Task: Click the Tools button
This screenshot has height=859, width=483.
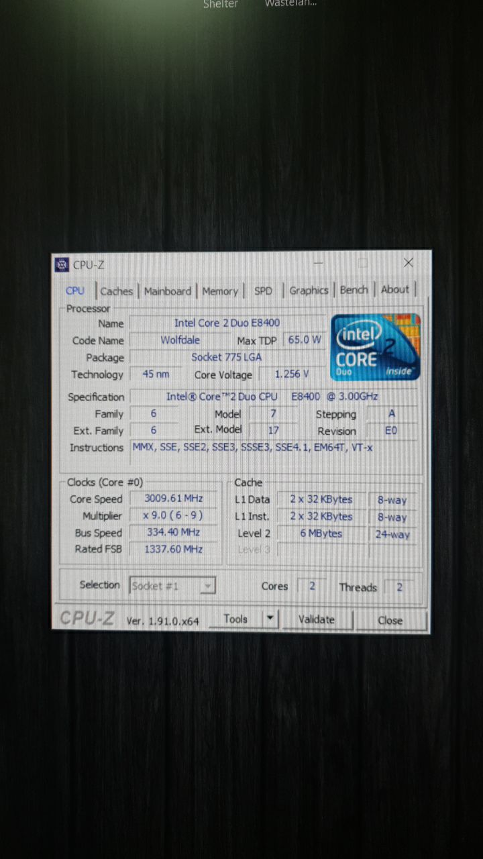Action: (x=235, y=619)
